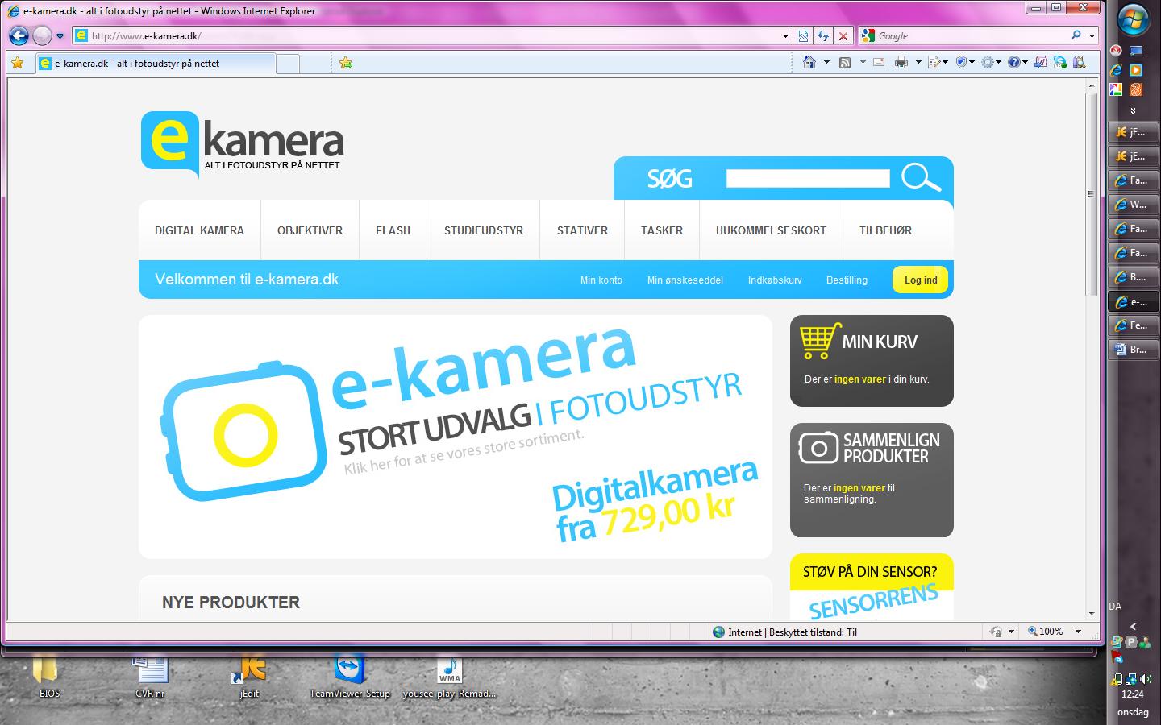The width and height of the screenshot is (1161, 725).
Task: Open the zoom level dropdown arrow
Action: [x=1078, y=632]
